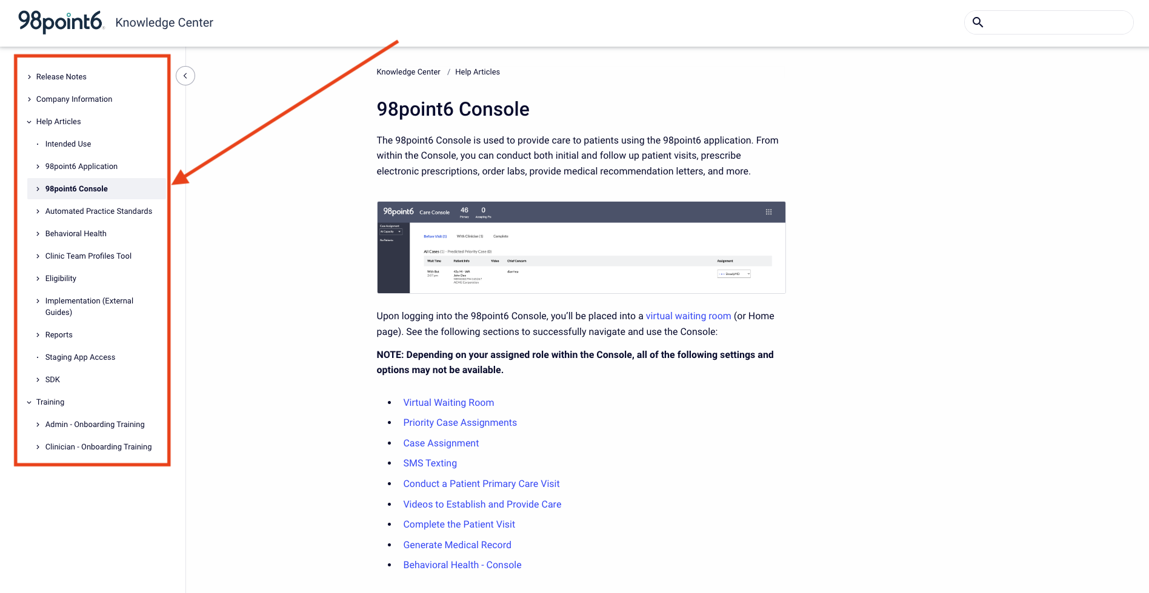
Task: Collapse sidebar with the left chevron button
Action: [185, 76]
